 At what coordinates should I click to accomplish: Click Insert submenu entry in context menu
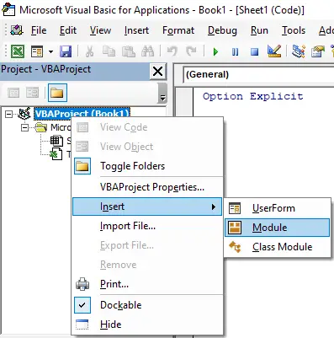click(147, 207)
